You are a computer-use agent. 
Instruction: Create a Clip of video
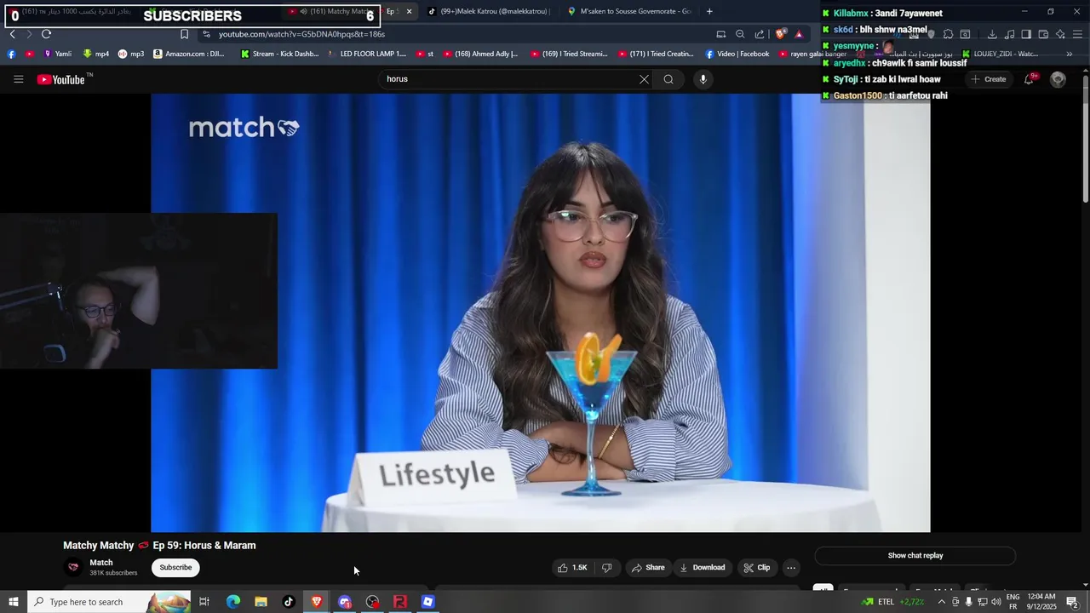(x=756, y=567)
